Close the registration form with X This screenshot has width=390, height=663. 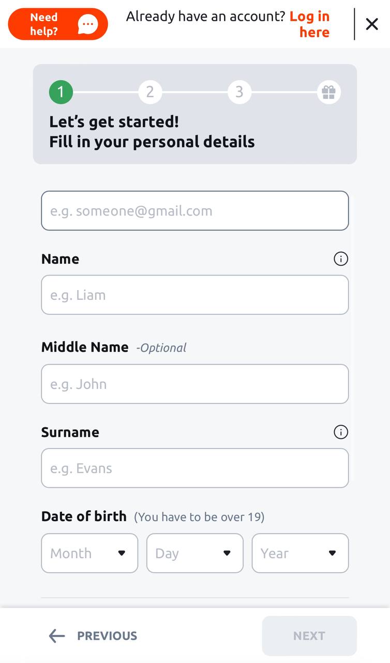coord(372,24)
